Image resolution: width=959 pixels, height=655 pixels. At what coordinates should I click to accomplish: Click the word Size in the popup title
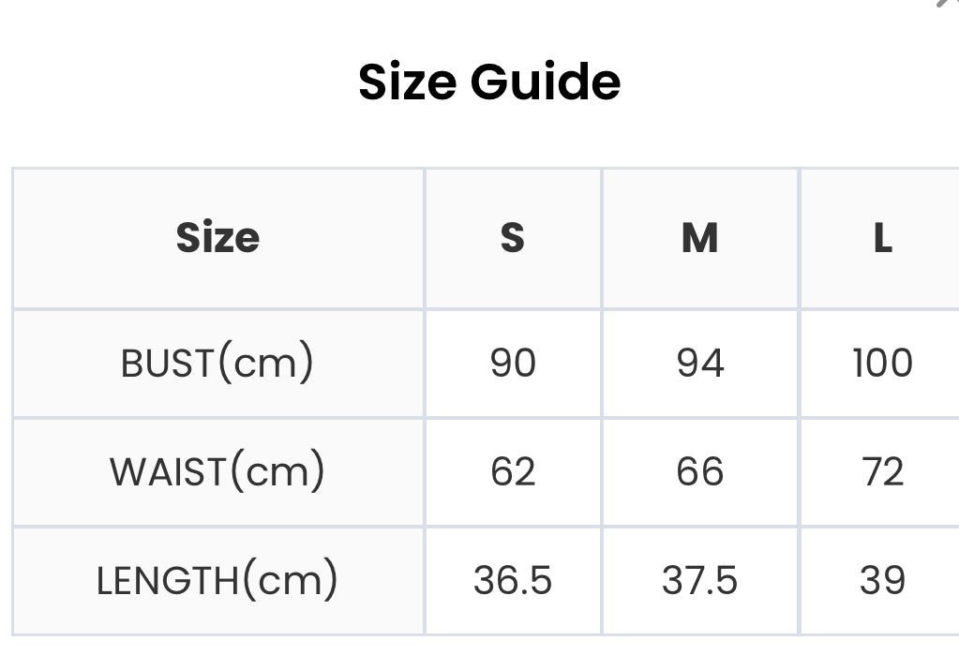click(408, 82)
